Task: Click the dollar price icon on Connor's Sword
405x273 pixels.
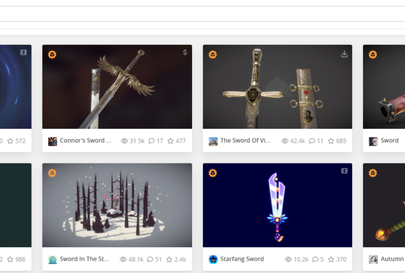Action: coord(185,53)
